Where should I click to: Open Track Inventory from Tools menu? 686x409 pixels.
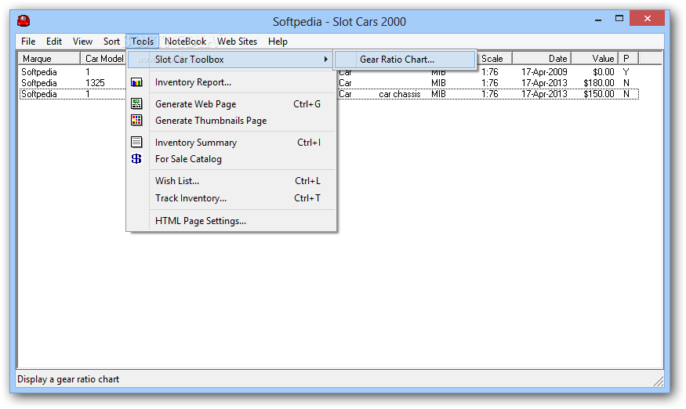(x=232, y=198)
